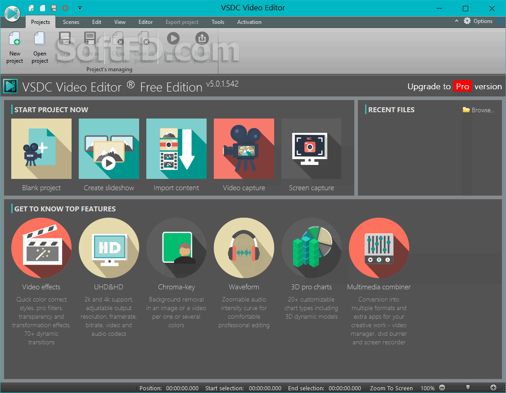This screenshot has width=506, height=393.
Task: Open the Edit tab
Action: point(96,22)
